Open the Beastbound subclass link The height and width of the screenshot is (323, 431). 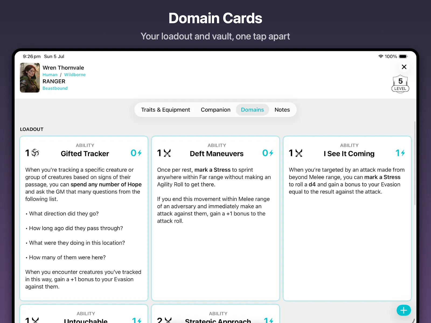(55, 88)
